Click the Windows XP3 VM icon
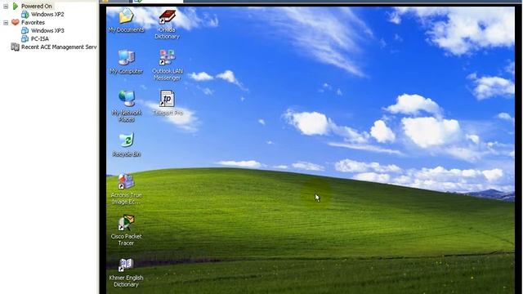Screen dimensions: 523x294 (x=25, y=31)
